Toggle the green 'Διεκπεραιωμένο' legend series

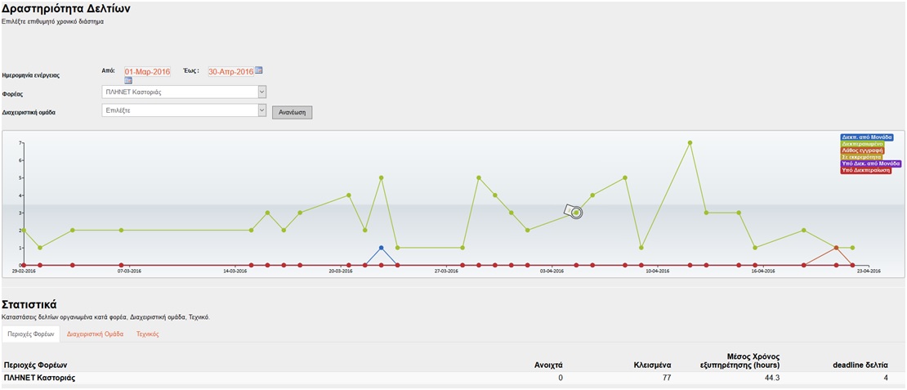pos(862,144)
